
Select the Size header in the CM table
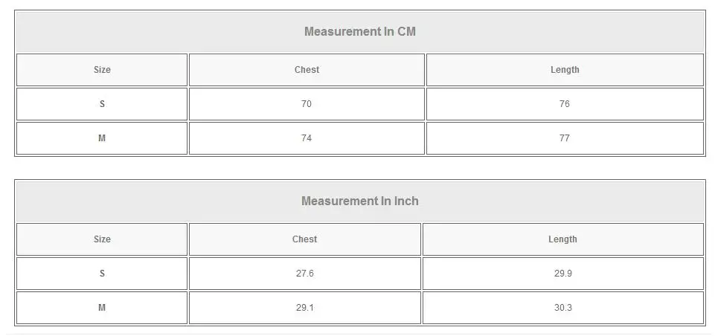tap(102, 70)
